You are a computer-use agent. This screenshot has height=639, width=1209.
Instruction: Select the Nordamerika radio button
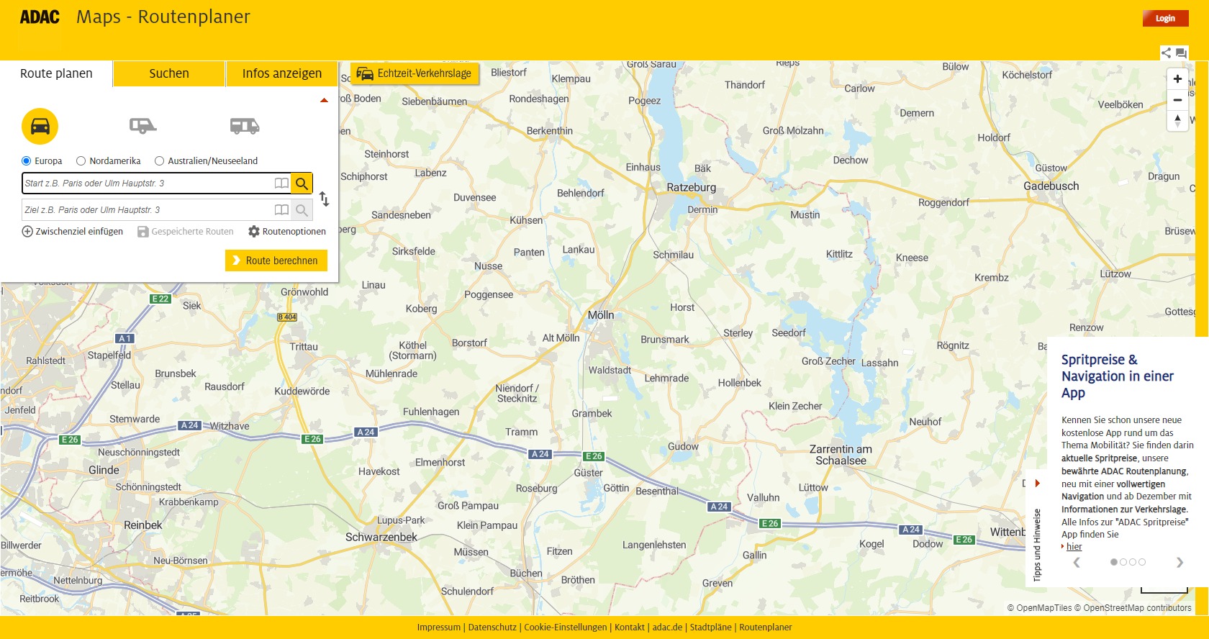tap(81, 161)
